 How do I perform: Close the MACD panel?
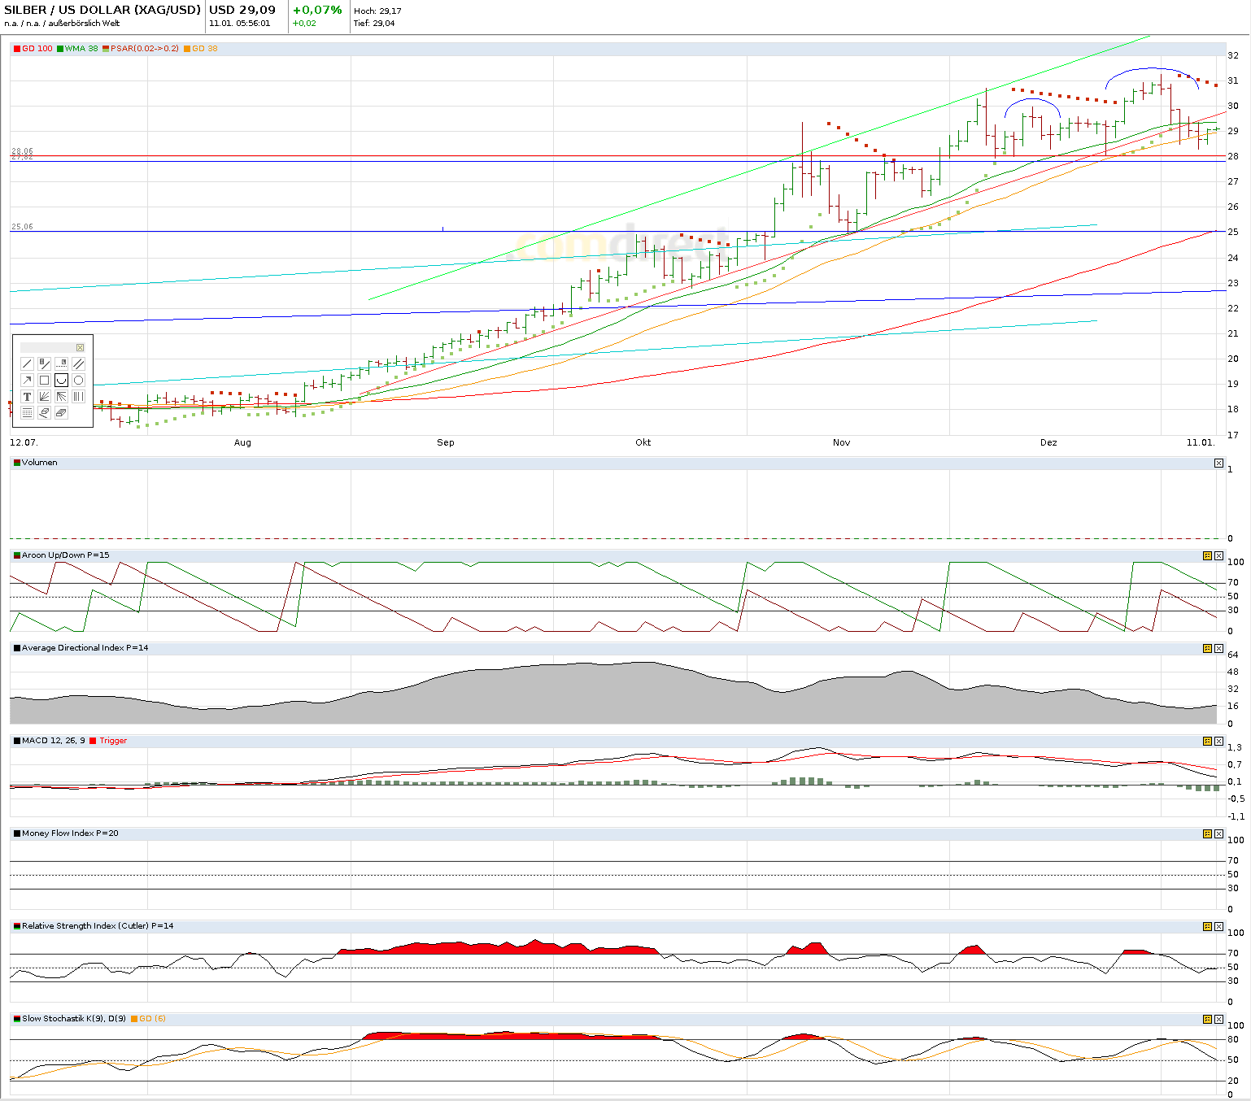(1218, 742)
